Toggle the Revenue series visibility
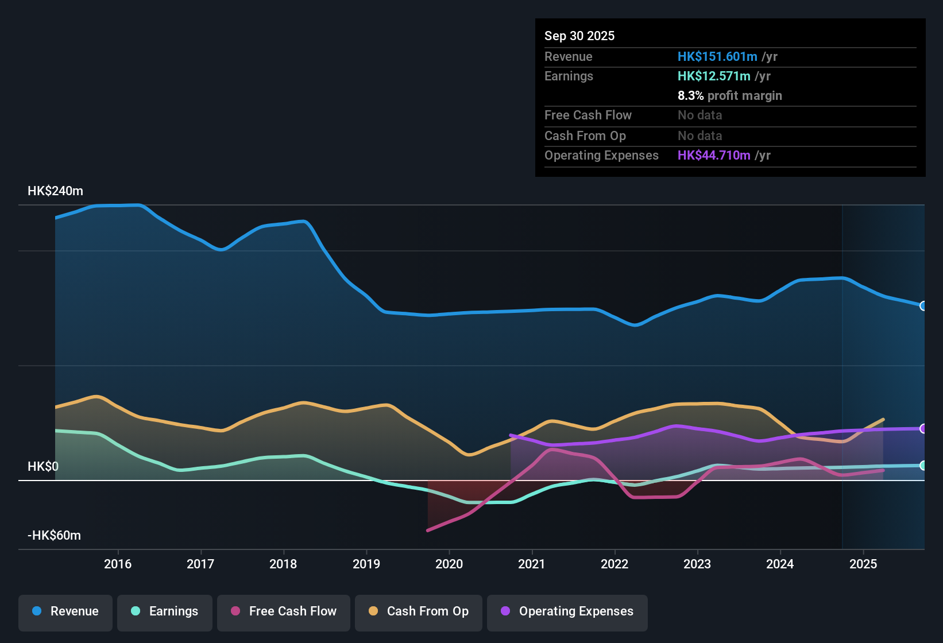943x643 pixels. pyautogui.click(x=65, y=611)
